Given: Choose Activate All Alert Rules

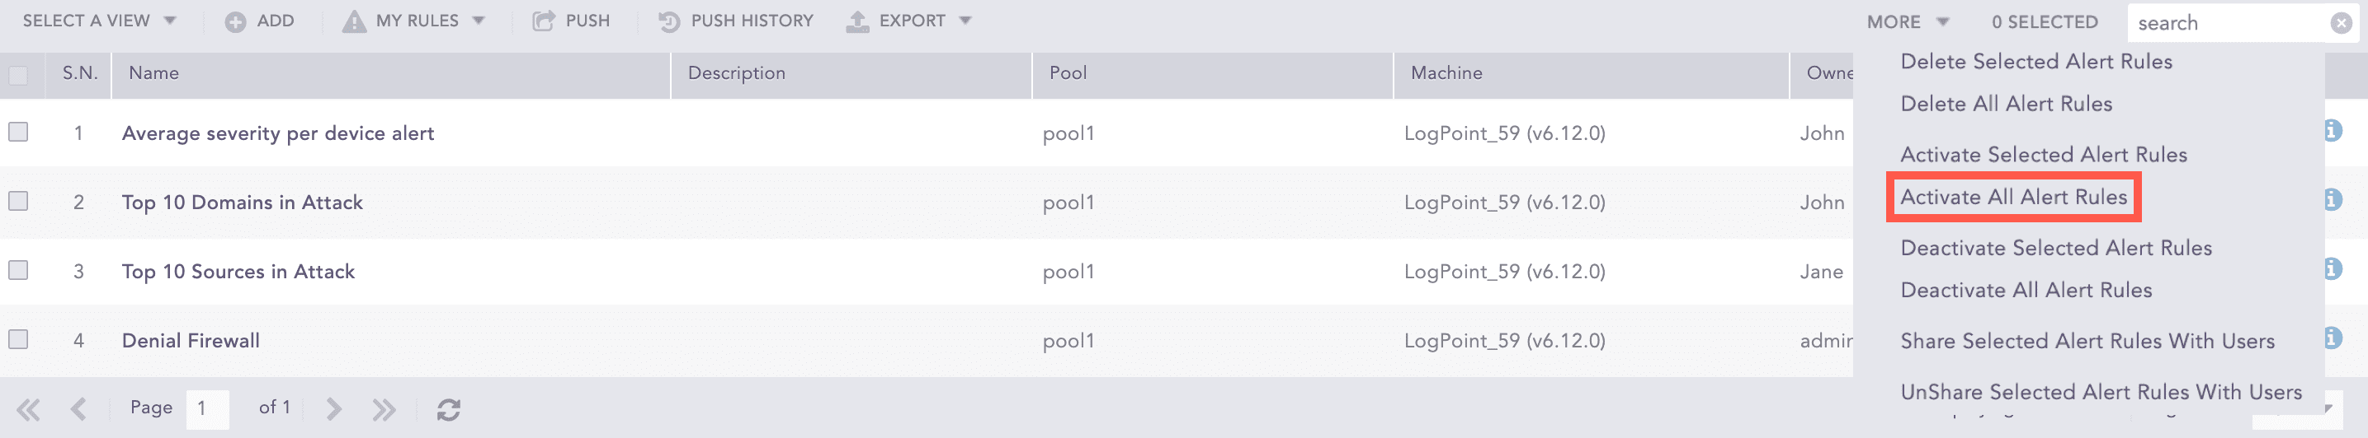Looking at the screenshot, I should pos(2013,197).
